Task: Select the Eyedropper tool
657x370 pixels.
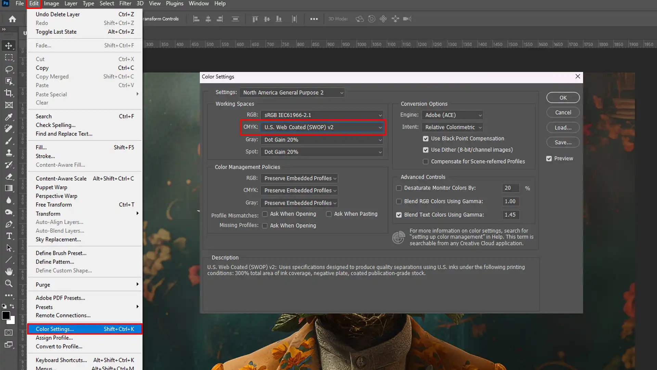Action: point(9,117)
